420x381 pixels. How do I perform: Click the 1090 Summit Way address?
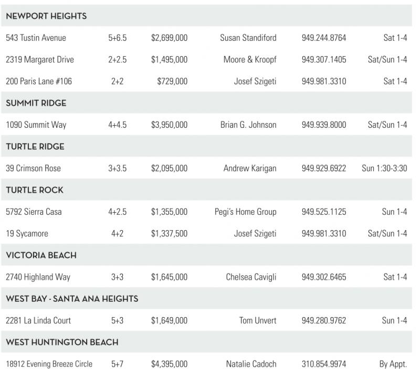pos(36,125)
